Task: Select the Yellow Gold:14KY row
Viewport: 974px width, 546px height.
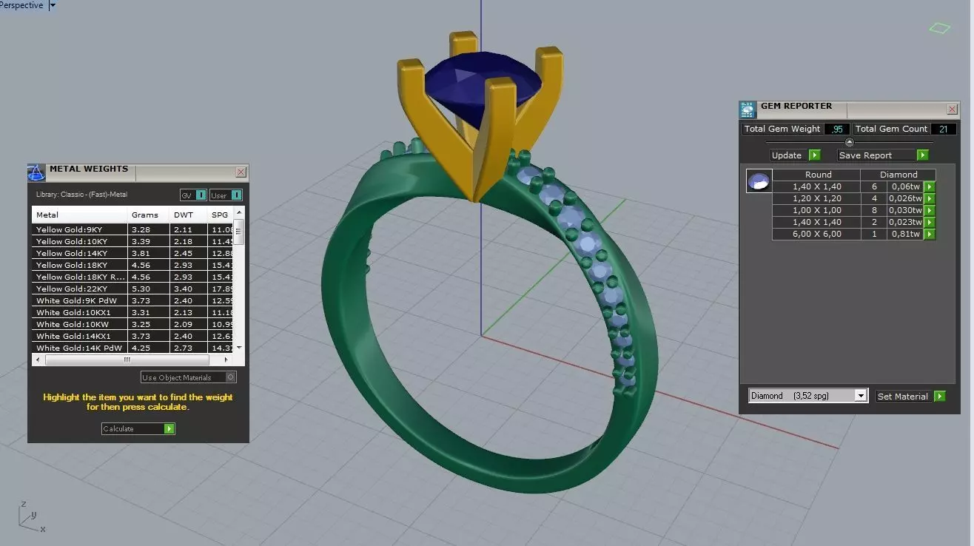Action: (132, 253)
